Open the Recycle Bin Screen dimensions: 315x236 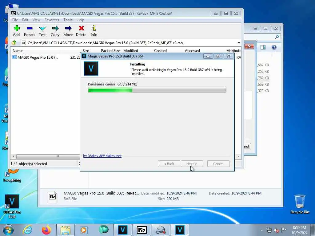pyautogui.click(x=300, y=204)
